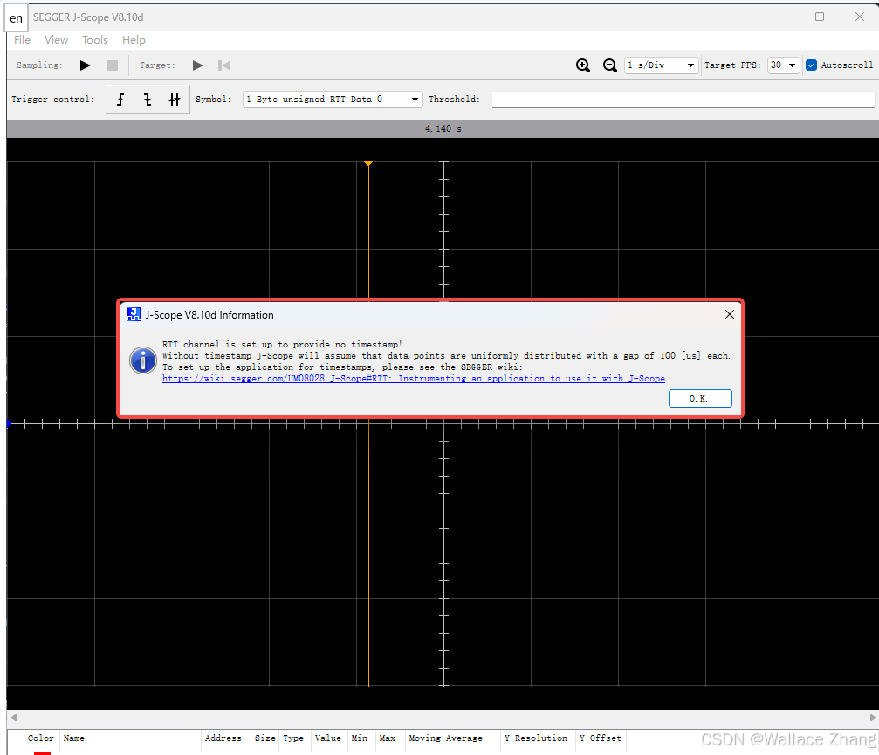Open the File menu
This screenshot has width=879, height=755.
tap(22, 40)
